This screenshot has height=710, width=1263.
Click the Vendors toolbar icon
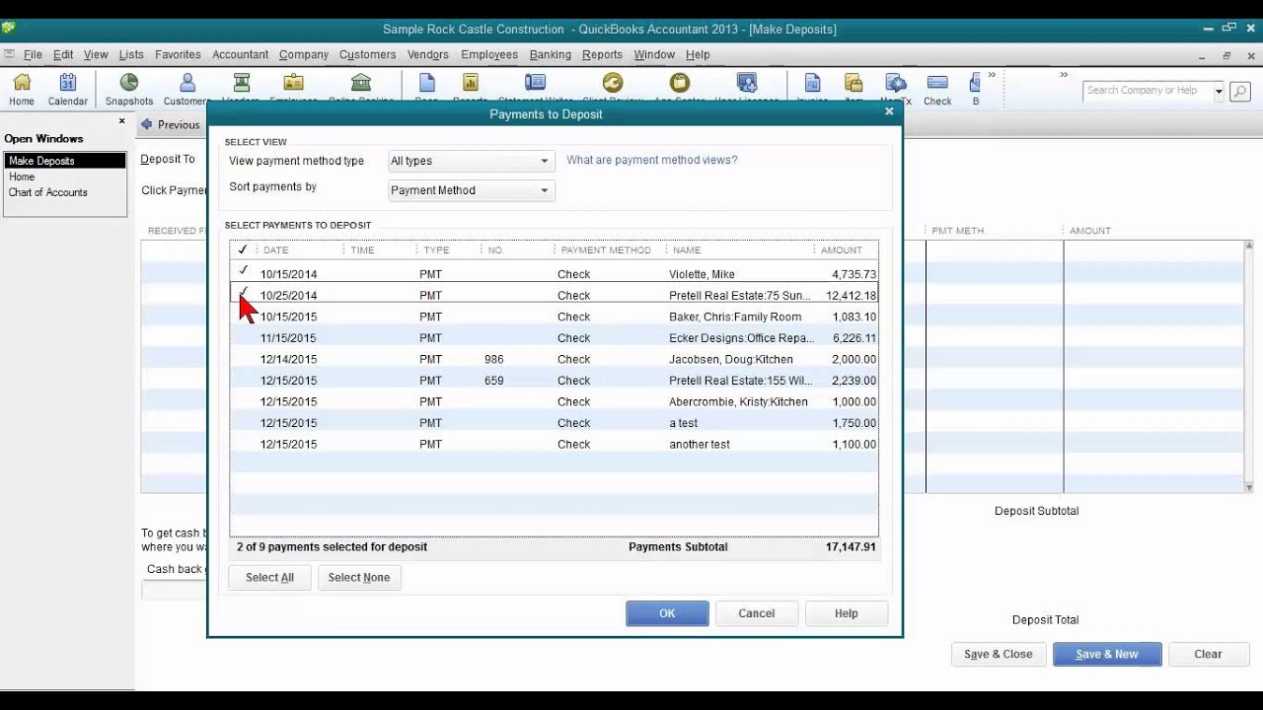pyautogui.click(x=240, y=87)
